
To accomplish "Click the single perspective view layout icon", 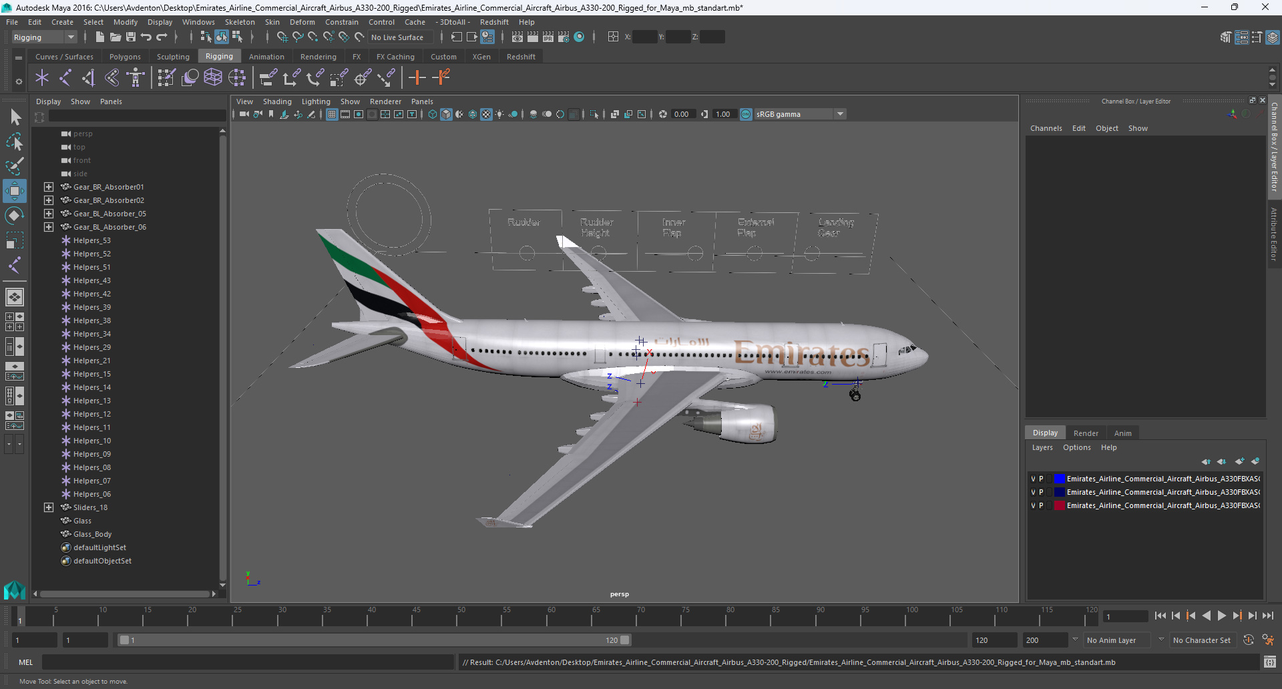I will tap(15, 297).
